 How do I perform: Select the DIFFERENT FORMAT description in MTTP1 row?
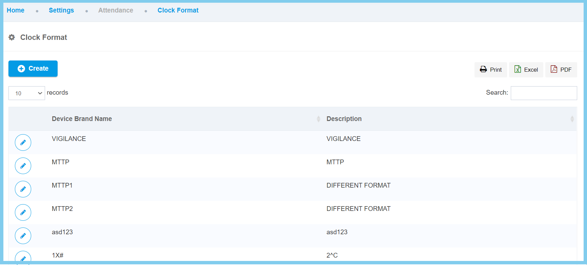(x=358, y=186)
